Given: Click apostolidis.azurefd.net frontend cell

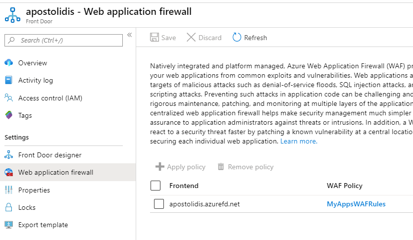Looking at the screenshot, I should 205,204.
